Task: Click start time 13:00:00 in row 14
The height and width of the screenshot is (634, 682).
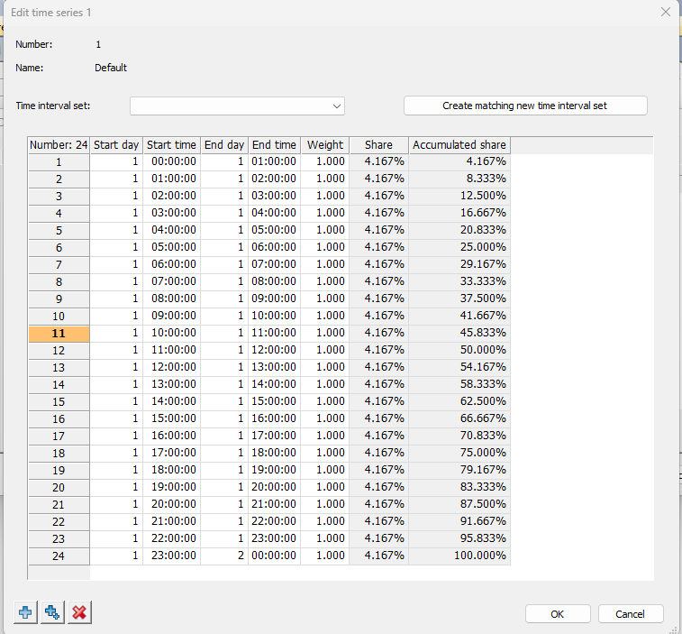Action: [x=171, y=384]
